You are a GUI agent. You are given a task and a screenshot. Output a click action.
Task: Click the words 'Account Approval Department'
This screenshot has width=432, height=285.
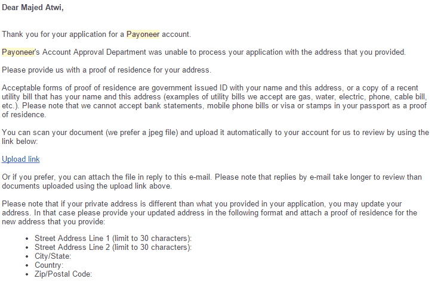click(x=94, y=52)
